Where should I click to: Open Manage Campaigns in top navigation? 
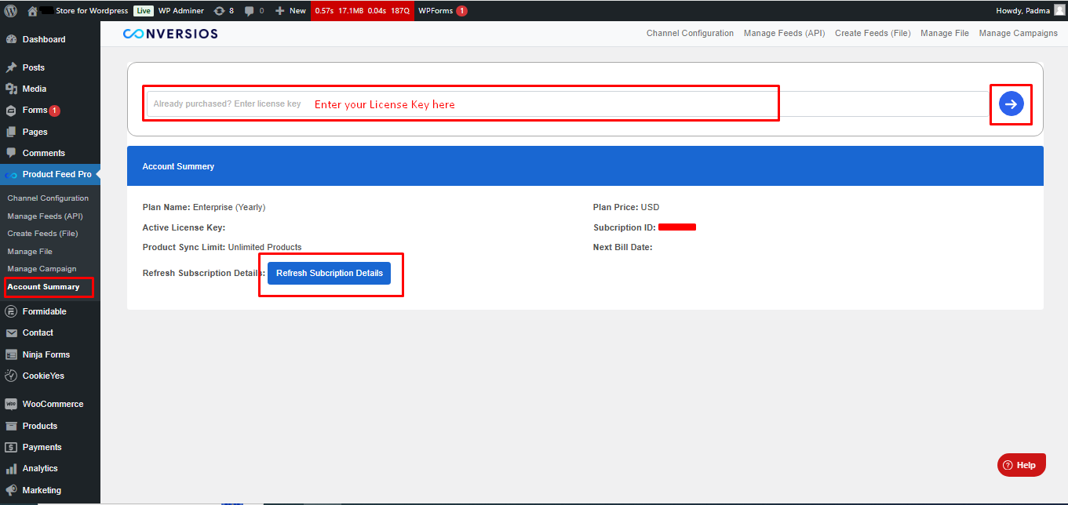1019,33
